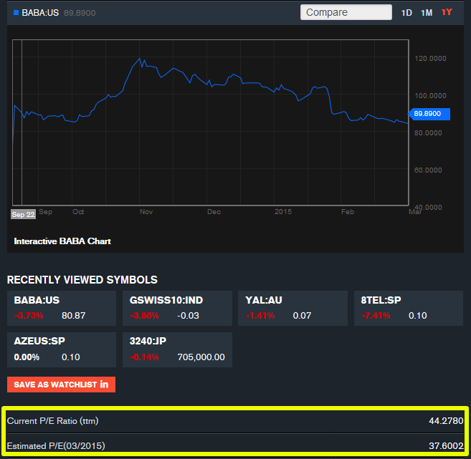Image resolution: width=471 pixels, height=459 pixels.
Task: Click the 89.8900 price marker on the chart
Action: [x=429, y=114]
